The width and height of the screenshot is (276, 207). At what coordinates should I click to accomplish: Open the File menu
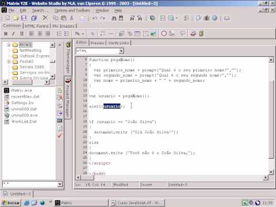point(11,10)
